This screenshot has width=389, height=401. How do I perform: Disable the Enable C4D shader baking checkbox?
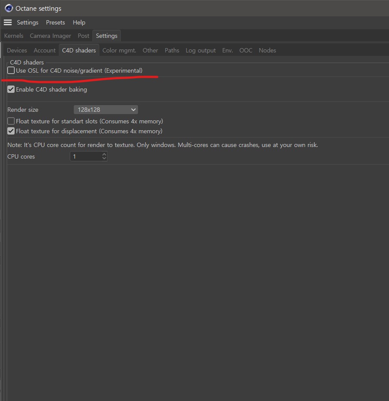point(11,89)
